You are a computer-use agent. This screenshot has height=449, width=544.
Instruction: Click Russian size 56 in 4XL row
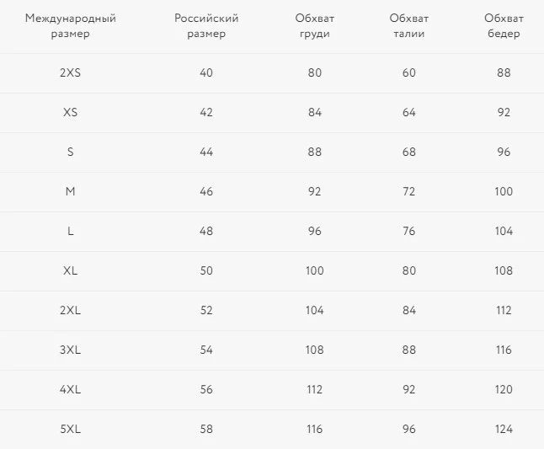[206, 389]
